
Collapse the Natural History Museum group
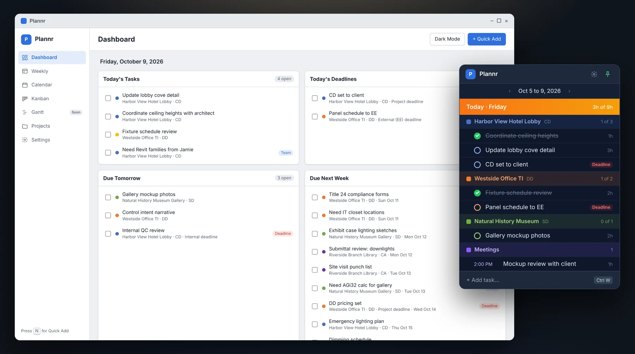click(x=539, y=221)
